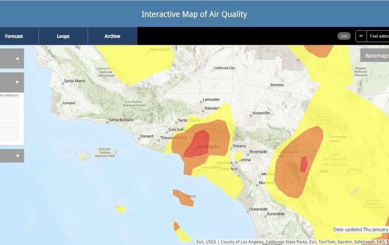Select the Archive tab
389x245 pixels.
[112, 36]
